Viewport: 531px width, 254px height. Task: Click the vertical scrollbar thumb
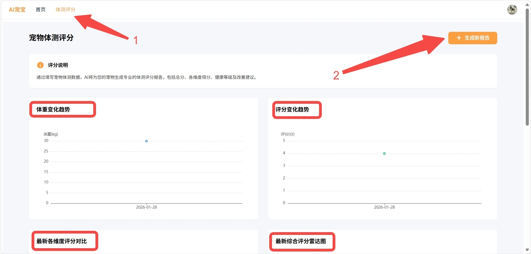(x=527, y=66)
